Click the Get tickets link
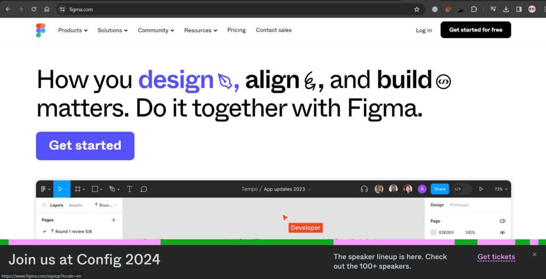The image size is (546, 279). [496, 257]
